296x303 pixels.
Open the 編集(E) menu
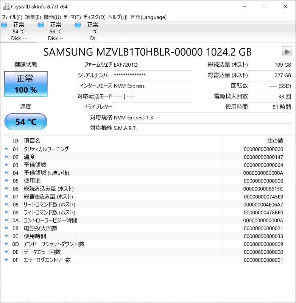(33, 17)
